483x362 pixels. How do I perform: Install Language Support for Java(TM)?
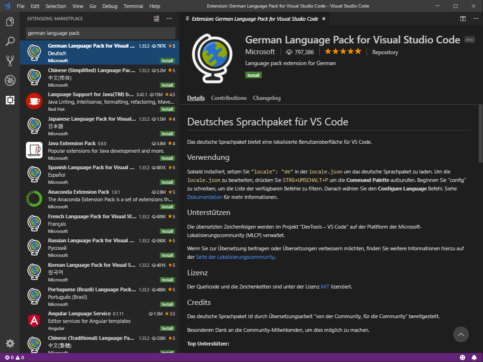click(167, 109)
